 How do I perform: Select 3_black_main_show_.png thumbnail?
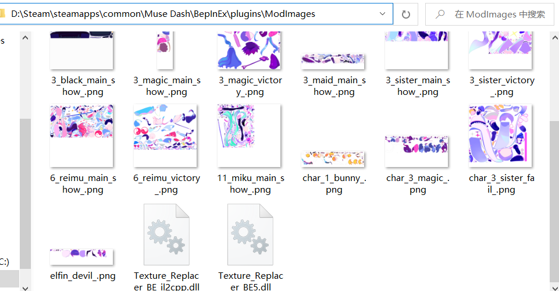tap(81, 50)
